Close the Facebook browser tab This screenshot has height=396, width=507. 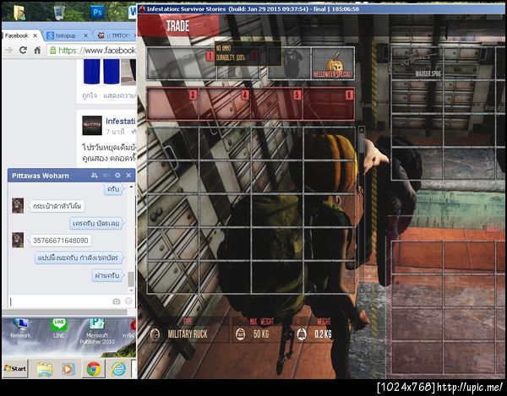(35, 35)
